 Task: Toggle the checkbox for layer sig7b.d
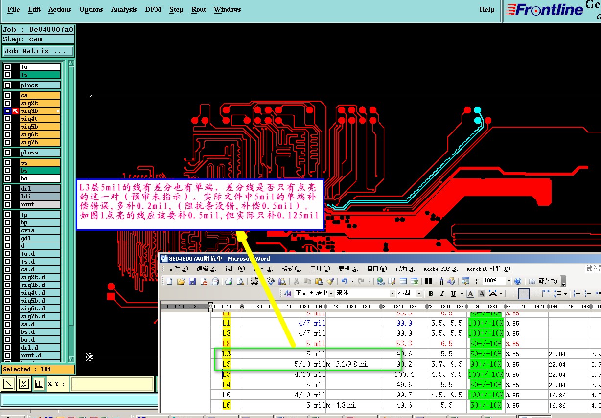click(8, 316)
